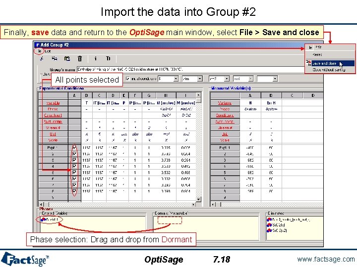The width and height of the screenshot is (357, 267).
Task: Uncheck the row 5 experiment checkbox
Action: pyautogui.click(x=74, y=173)
